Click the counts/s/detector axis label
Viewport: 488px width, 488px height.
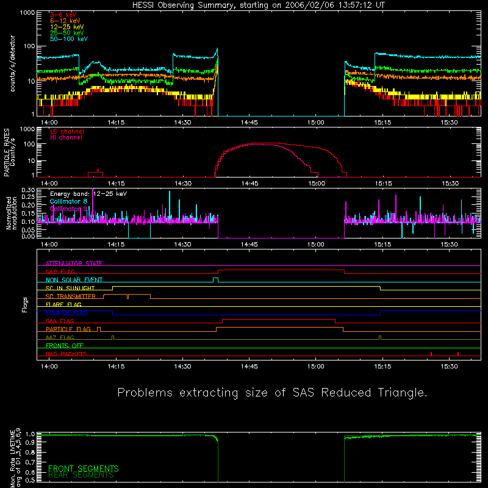[x=13, y=63]
